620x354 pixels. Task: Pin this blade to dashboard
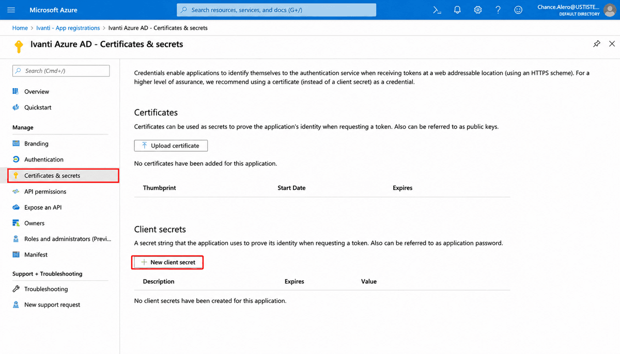click(597, 44)
